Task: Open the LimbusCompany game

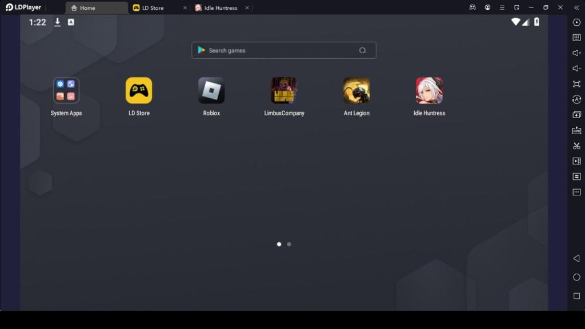Action: click(284, 91)
